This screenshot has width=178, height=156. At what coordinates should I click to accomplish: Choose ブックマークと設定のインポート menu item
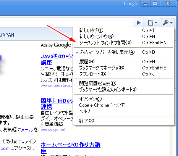click(123, 90)
